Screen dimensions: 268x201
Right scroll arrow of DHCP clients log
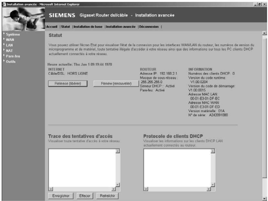coord(209,189)
